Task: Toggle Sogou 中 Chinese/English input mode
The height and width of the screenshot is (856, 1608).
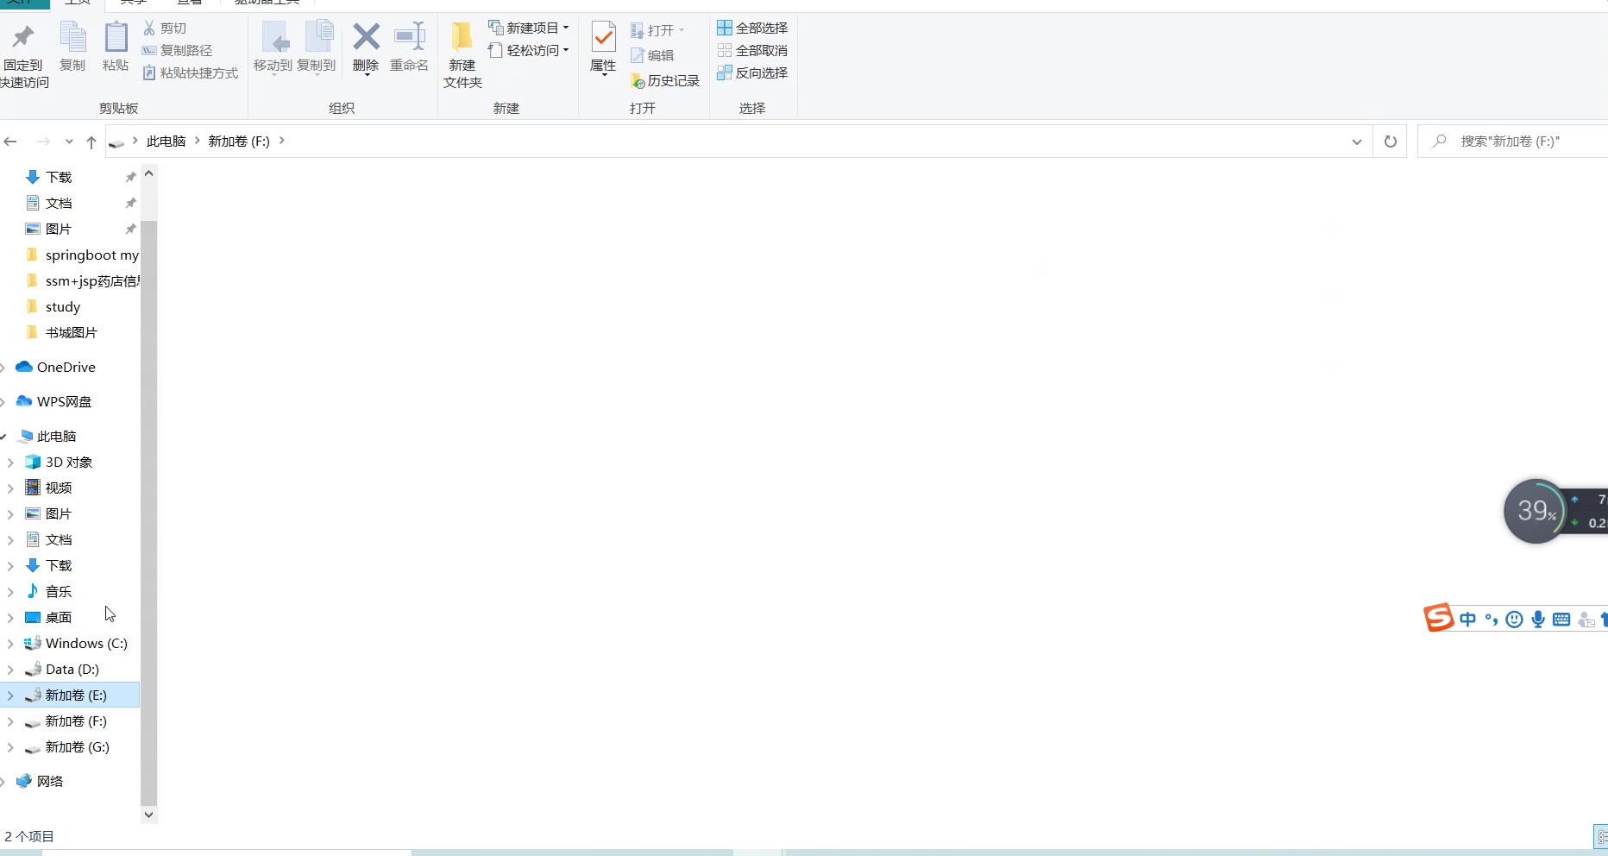Action: click(x=1467, y=620)
